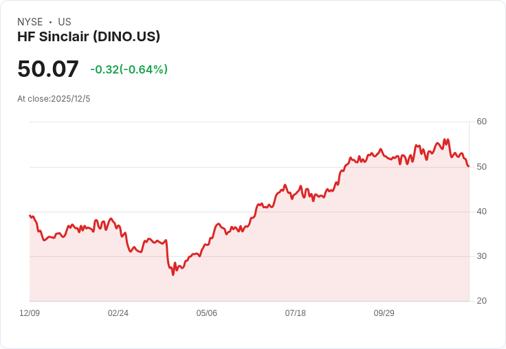Screen dimensions: 506x349
Task: Select the 05/06 date on the x-axis
Action: [x=207, y=313]
